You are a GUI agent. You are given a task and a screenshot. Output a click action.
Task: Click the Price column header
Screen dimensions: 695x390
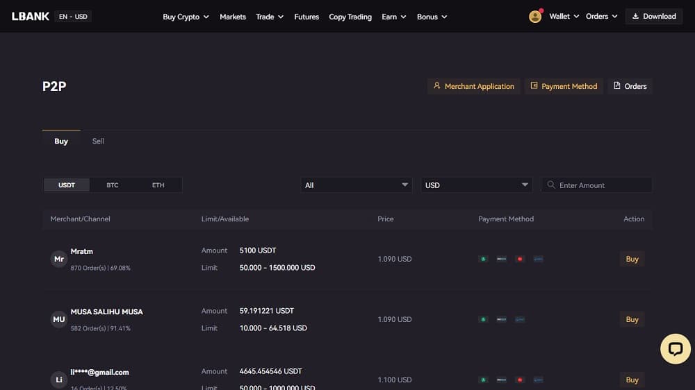tap(386, 219)
